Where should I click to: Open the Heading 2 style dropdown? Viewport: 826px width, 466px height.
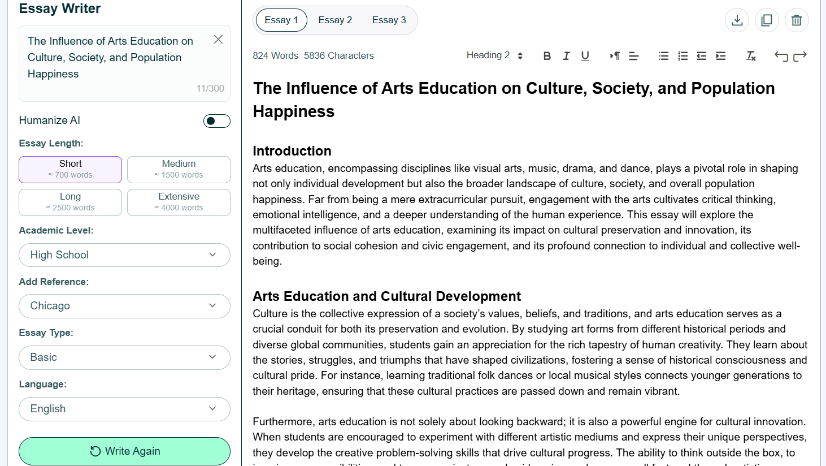(x=494, y=55)
